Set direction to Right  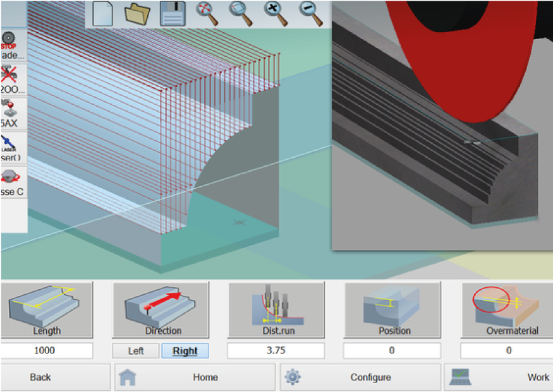point(185,351)
